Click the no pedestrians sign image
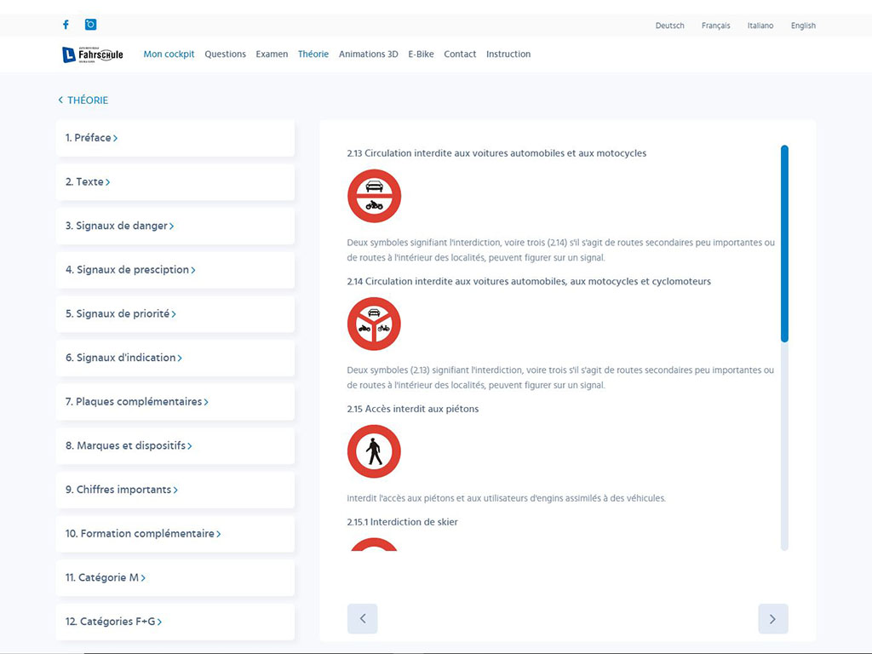The width and height of the screenshot is (872, 654). [374, 451]
